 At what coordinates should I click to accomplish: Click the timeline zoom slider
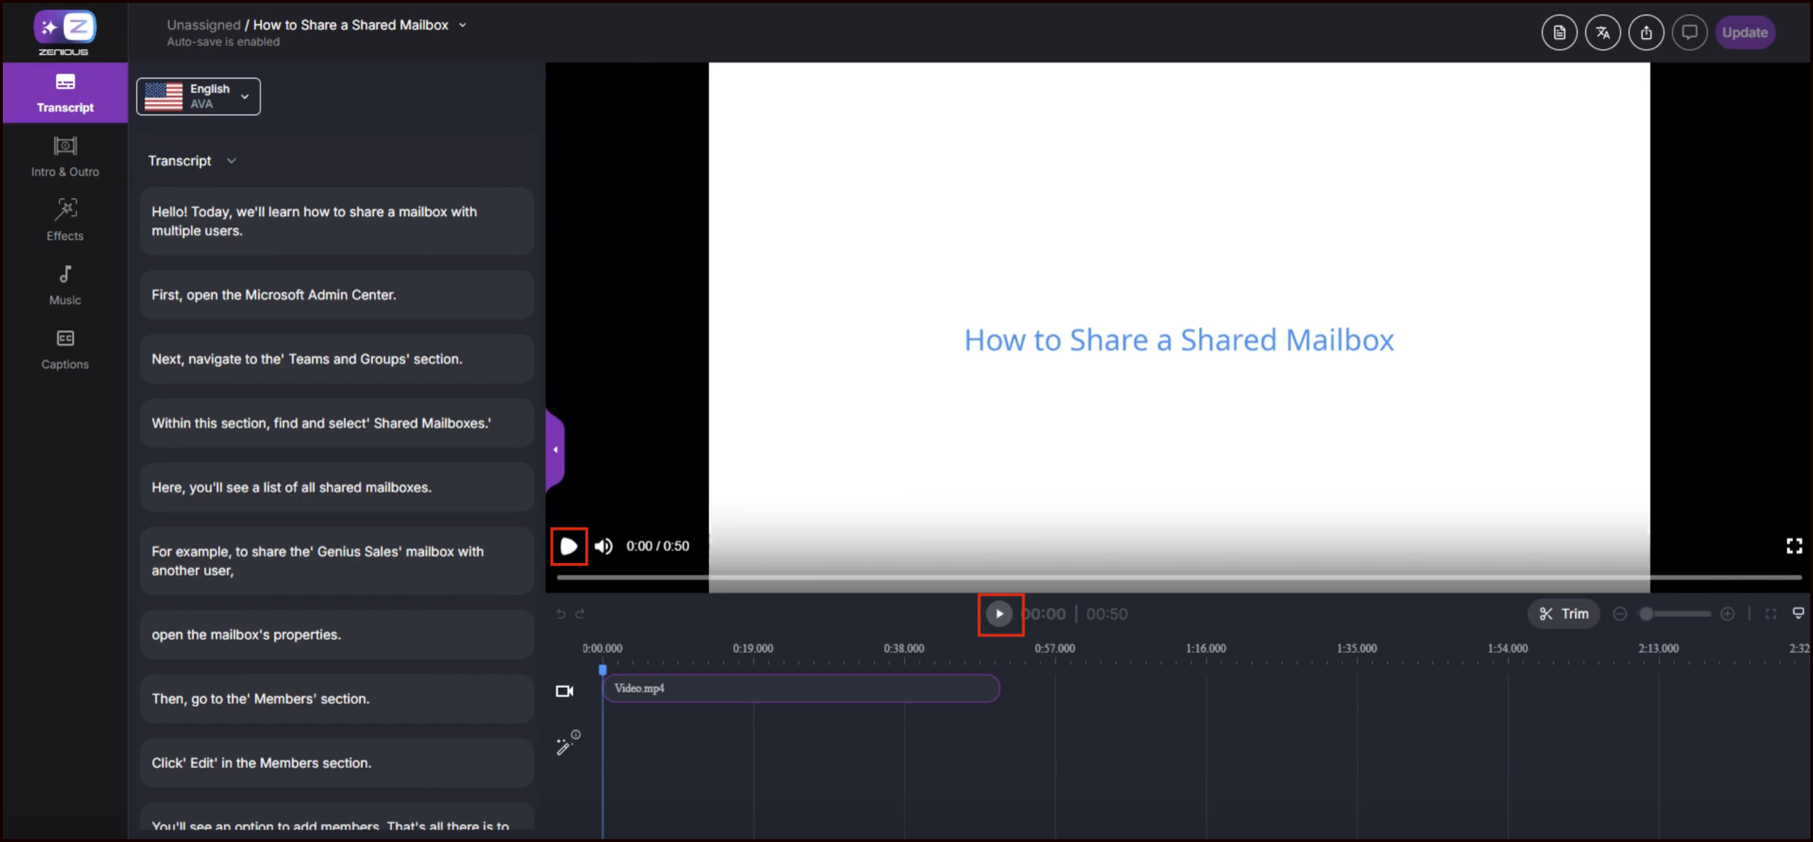pos(1674,613)
